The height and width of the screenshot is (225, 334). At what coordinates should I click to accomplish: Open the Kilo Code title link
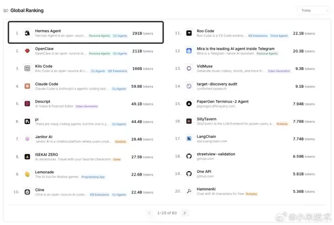pyautogui.click(x=43, y=66)
